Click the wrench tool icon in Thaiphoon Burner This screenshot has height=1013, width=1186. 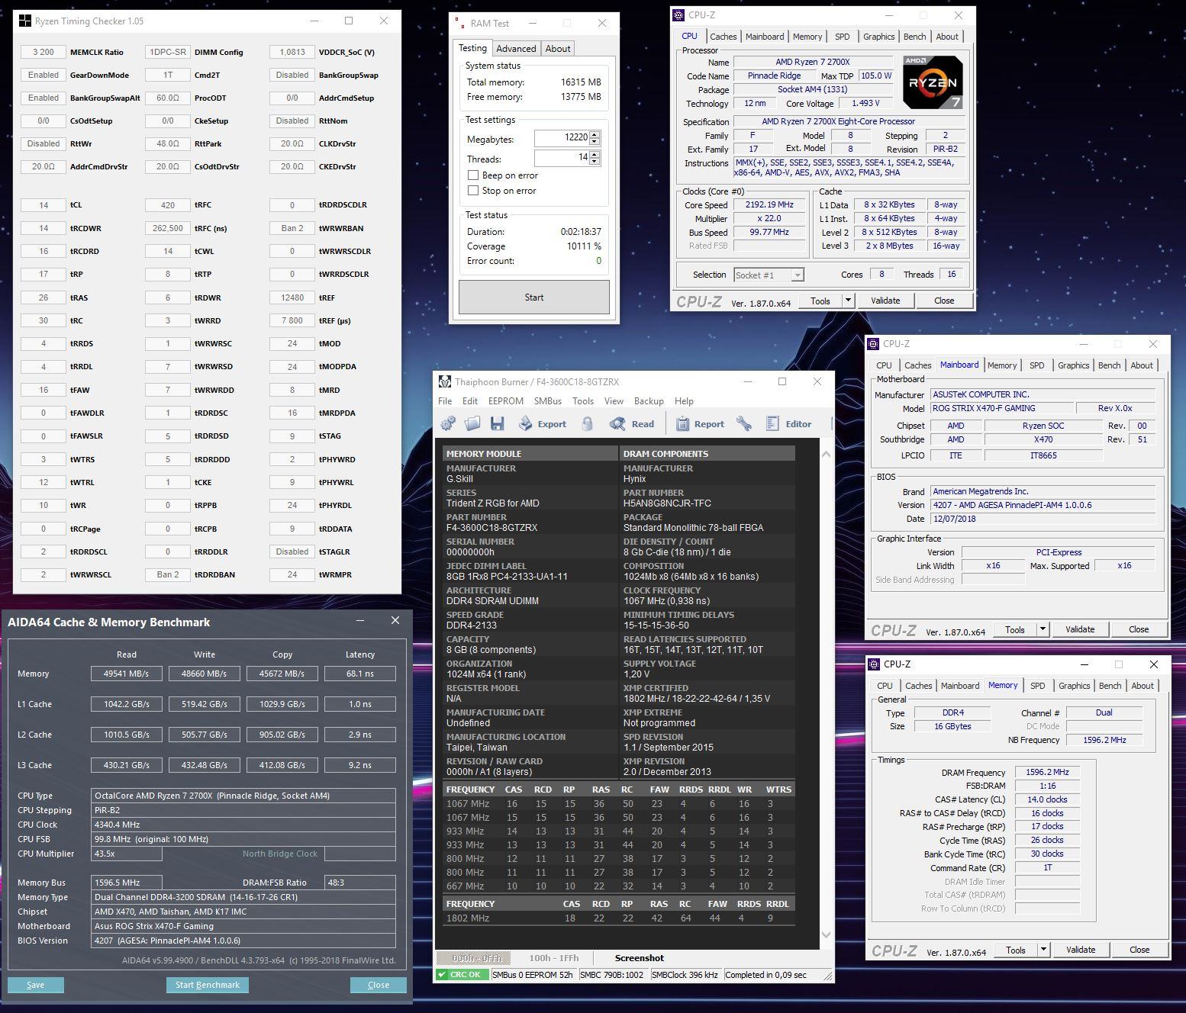click(743, 423)
